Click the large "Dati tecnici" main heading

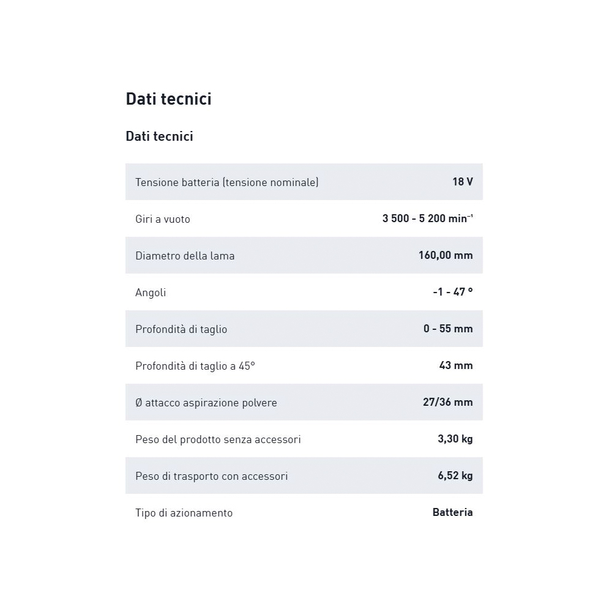point(168,99)
